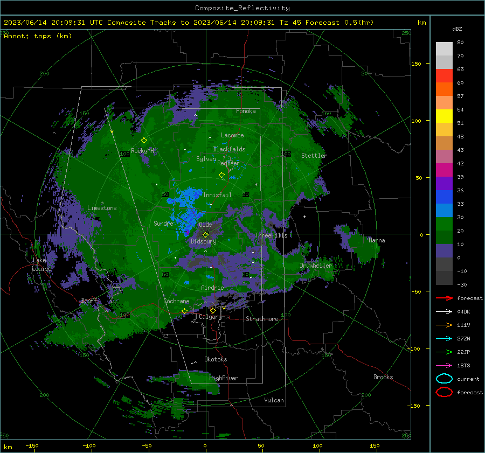The image size is (485, 453).
Task: Pick the yellow 51-54 dBZ color swatch
Action: pos(444,116)
